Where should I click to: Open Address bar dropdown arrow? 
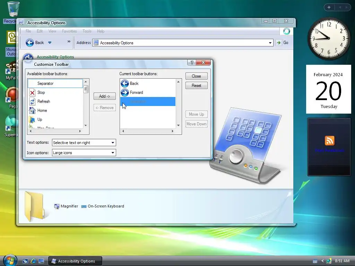pos(270,43)
